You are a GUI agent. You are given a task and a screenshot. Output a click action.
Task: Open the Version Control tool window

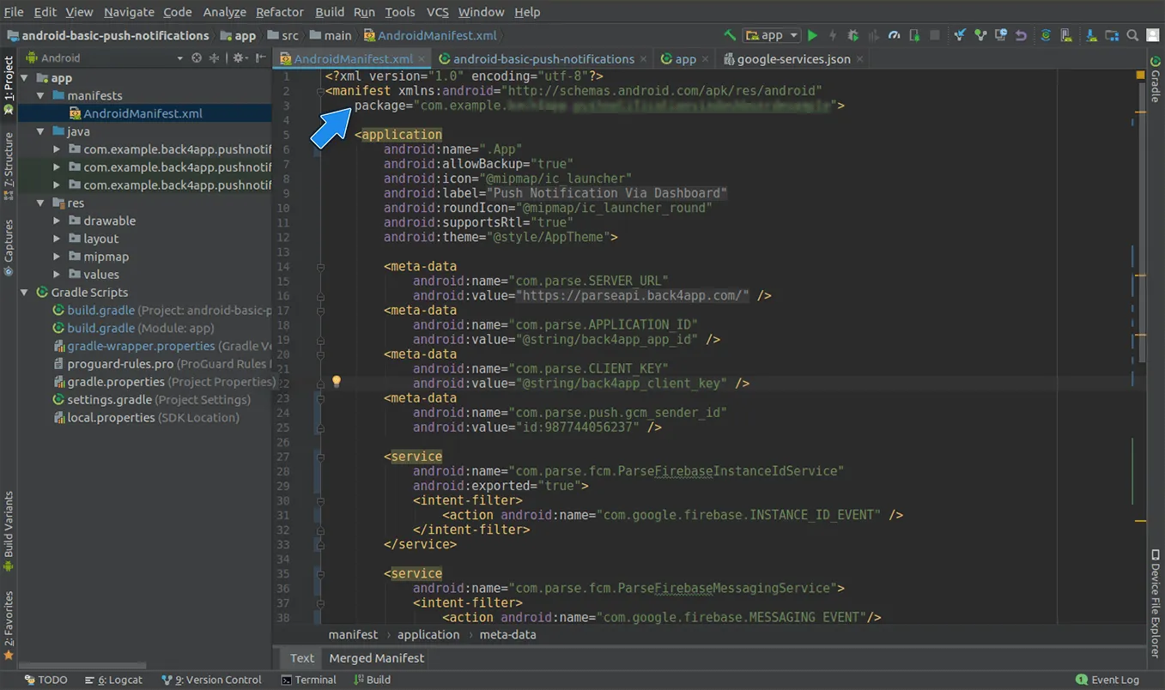click(211, 680)
